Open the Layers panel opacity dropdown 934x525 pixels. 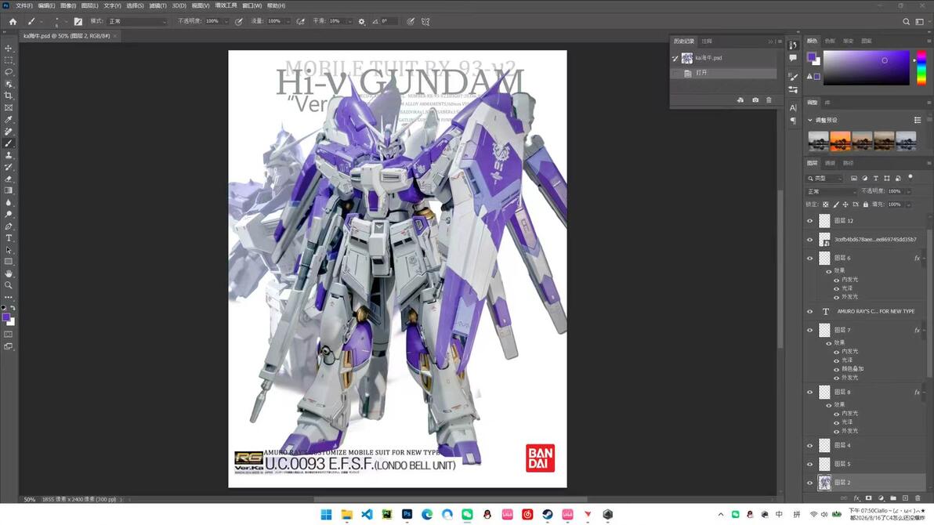pyautogui.click(x=908, y=191)
